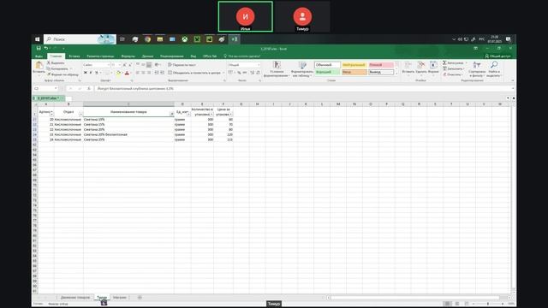Image resolution: width=548 pixels, height=308 pixels.
Task: Click Merge and Center (Объединить и поместить в центре)
Action: (x=194, y=73)
